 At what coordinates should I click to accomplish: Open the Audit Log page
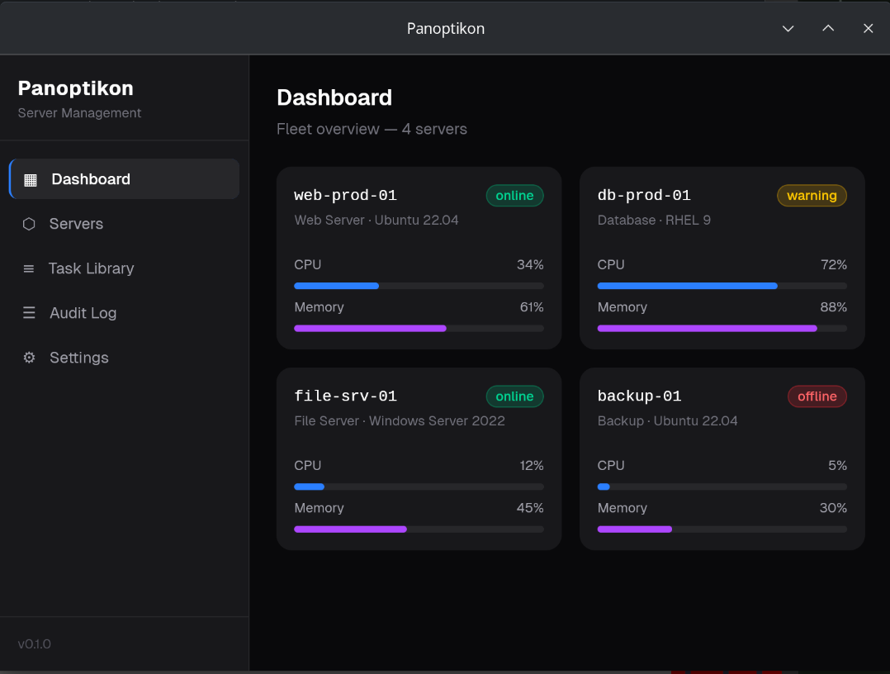(x=125, y=313)
